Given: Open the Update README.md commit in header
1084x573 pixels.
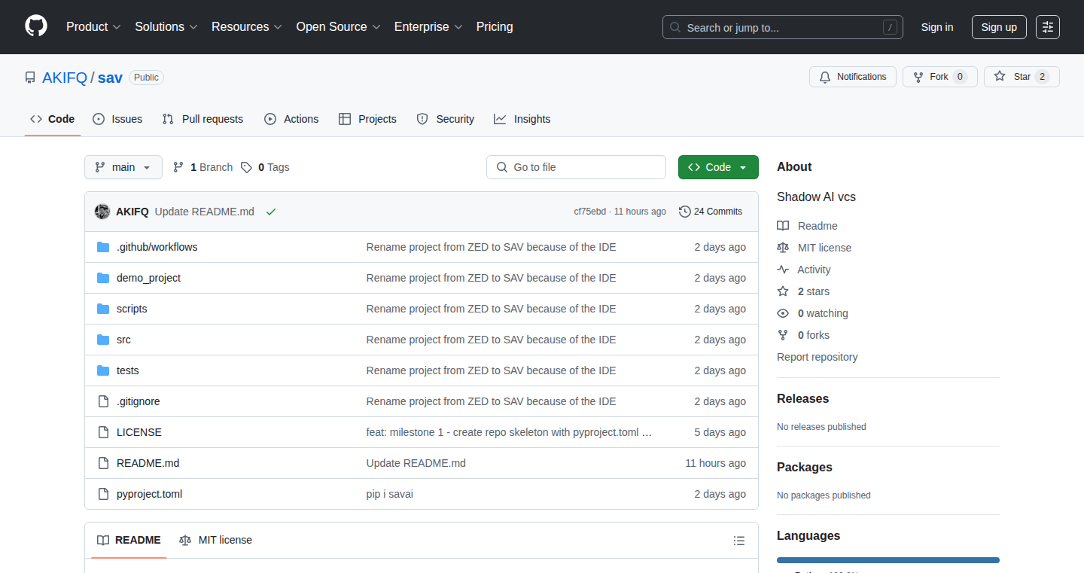Looking at the screenshot, I should pos(205,212).
